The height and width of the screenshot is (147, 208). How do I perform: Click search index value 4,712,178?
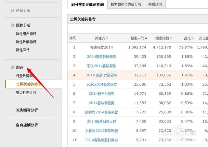click(162, 47)
